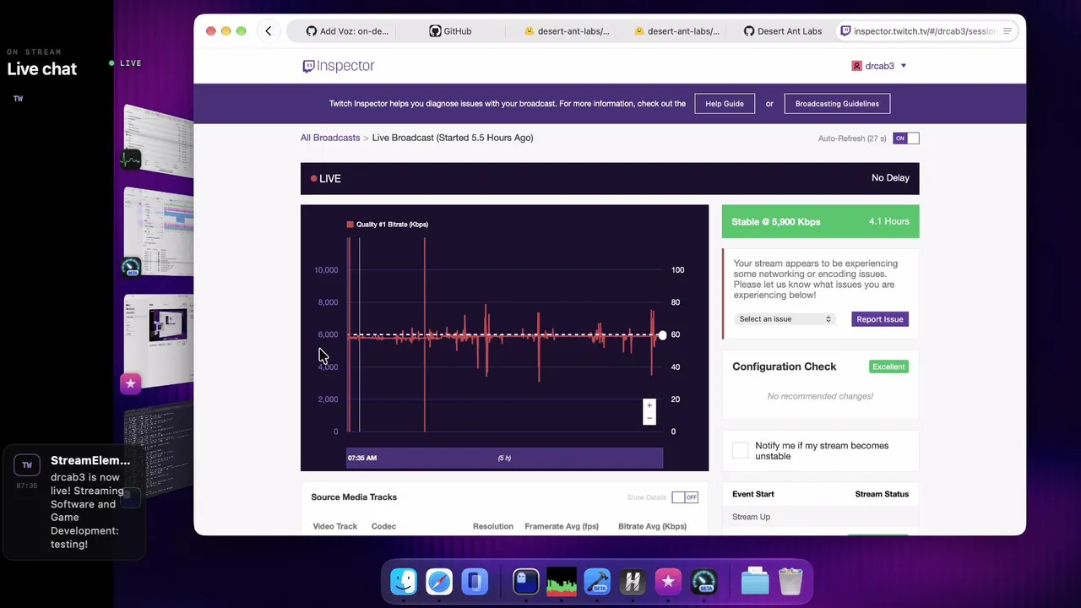Image resolution: width=1081 pixels, height=608 pixels.
Task: Click the Stable @ 5,900 Kbps status banner
Action: tap(820, 221)
